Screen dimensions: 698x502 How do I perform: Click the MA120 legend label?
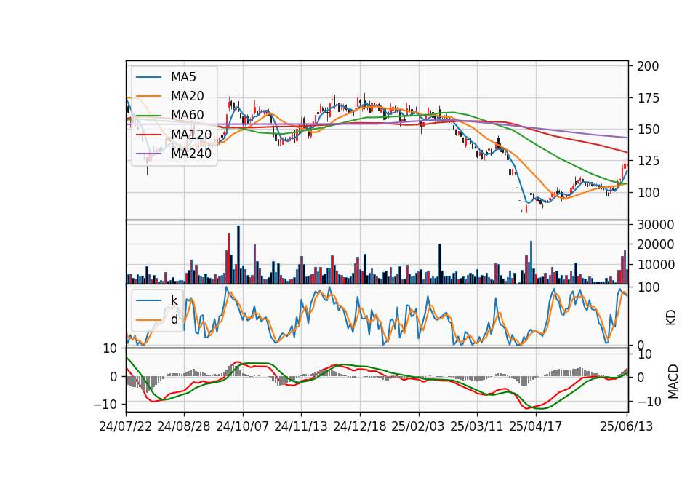click(x=191, y=134)
